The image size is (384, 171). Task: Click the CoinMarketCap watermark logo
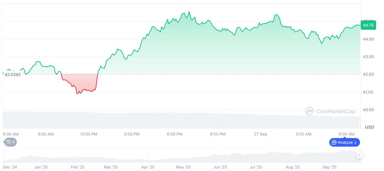(309, 111)
